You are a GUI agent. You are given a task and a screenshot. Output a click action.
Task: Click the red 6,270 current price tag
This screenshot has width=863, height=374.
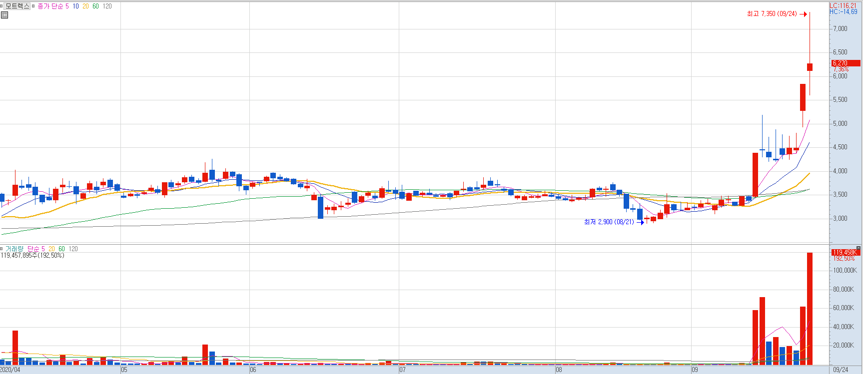tap(846, 63)
